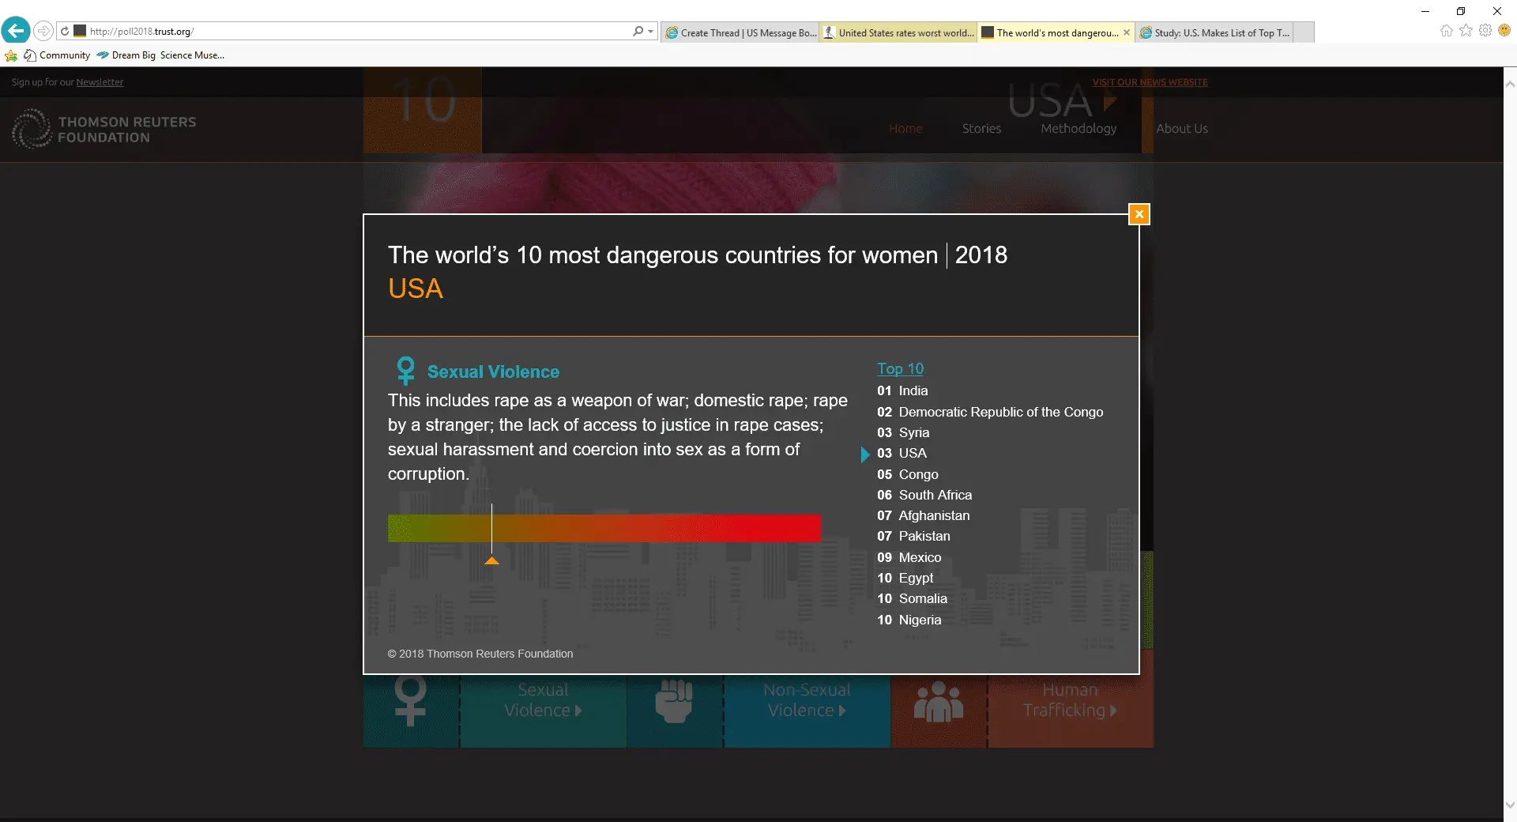Open browser settings gear icon

[1485, 31]
